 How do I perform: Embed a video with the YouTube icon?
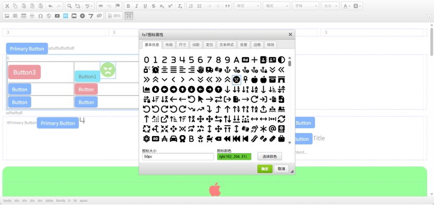click(57, 16)
